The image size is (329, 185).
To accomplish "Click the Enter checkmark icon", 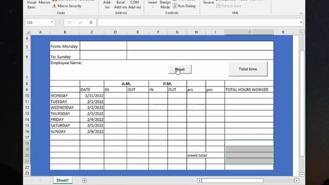I will click(x=80, y=23).
